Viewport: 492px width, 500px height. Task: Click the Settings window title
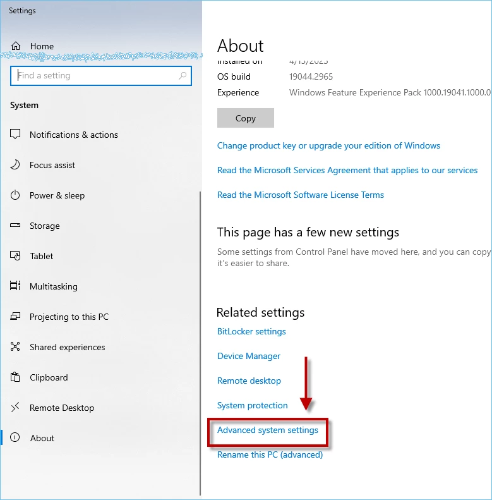point(22,11)
